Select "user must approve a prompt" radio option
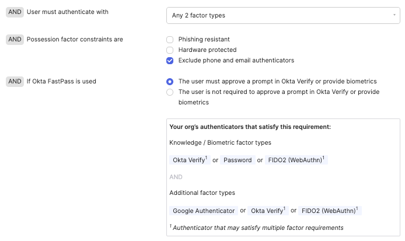Screen dimensions: 405x241 click(x=170, y=82)
